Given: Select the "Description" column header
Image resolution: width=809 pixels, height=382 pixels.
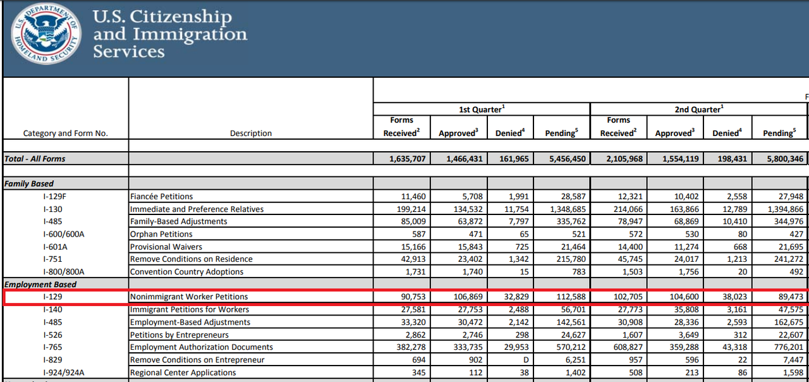Looking at the screenshot, I should coord(251,133).
